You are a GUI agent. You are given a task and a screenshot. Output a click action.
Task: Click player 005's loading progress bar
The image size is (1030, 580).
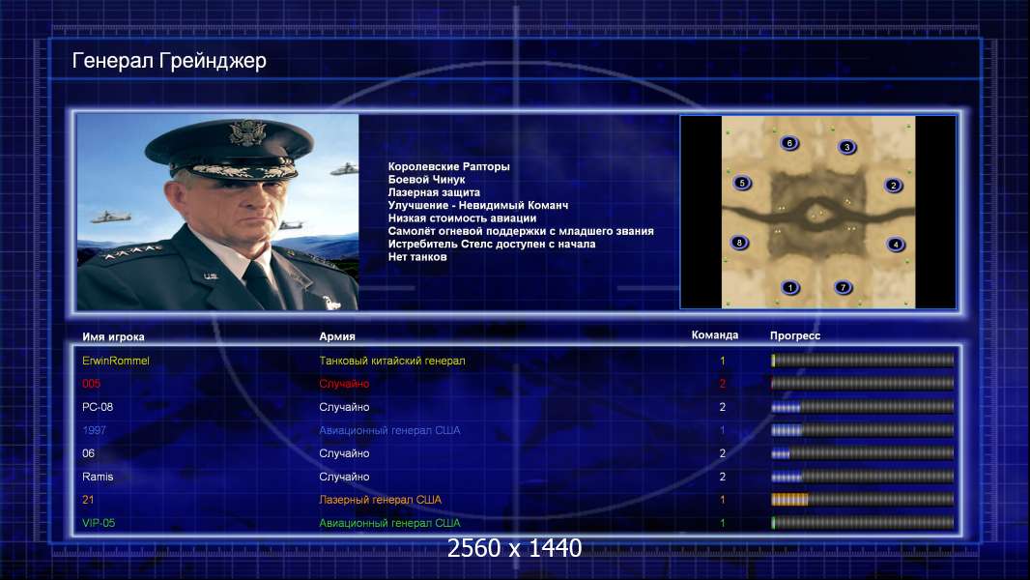tap(863, 384)
